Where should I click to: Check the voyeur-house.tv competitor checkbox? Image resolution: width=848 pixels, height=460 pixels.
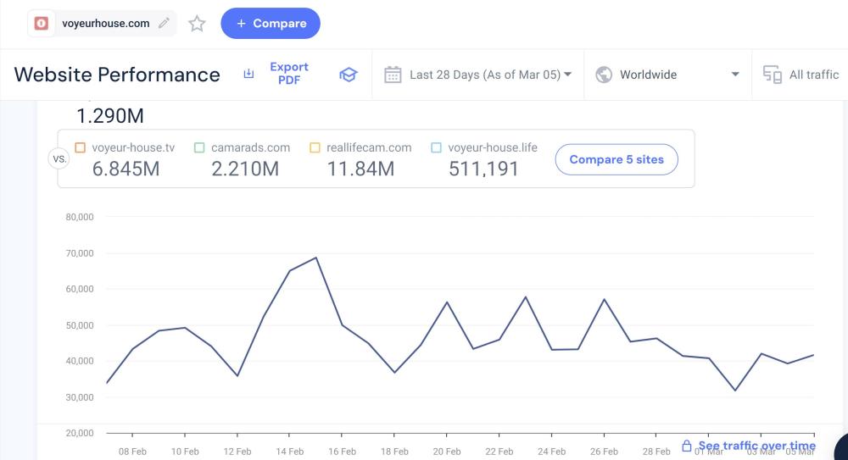(x=81, y=147)
